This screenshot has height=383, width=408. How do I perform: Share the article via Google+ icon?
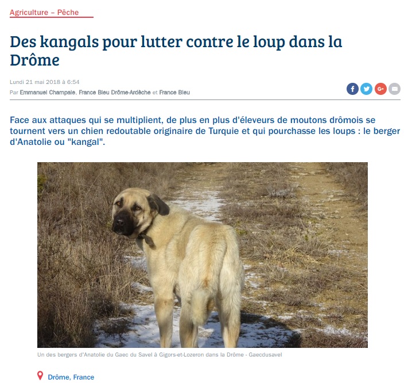[x=380, y=89]
